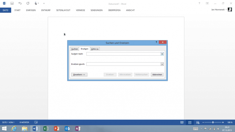Open the touch keyboard icon in taskbar
235x132 pixels.
click(196, 129)
